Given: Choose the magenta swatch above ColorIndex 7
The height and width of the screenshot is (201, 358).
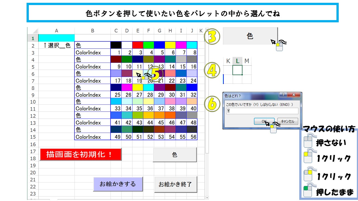Looking at the screenshot, I should [181, 45].
